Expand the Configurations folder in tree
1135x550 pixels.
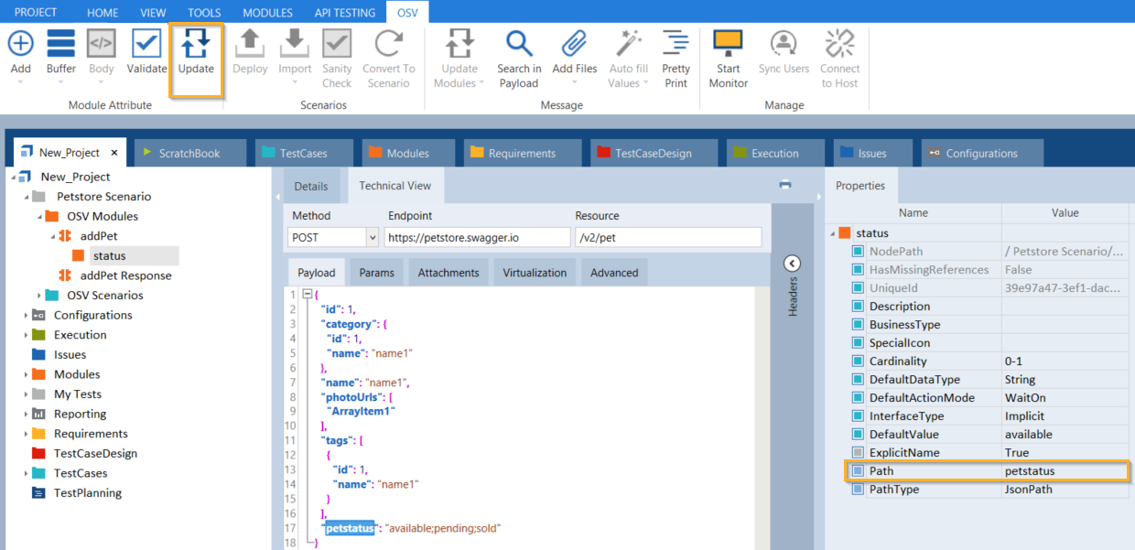click(25, 316)
